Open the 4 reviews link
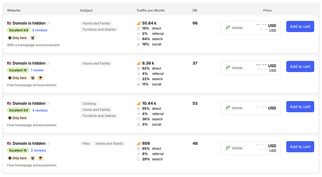The height and width of the screenshot is (177, 322). [x=40, y=110]
